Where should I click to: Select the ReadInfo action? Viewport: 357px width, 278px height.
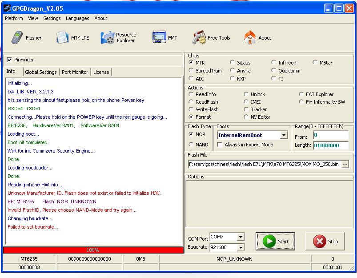[x=191, y=94]
